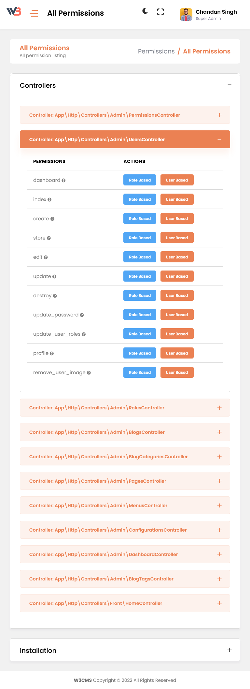Expand the PermissionsController accordion

coord(219,115)
